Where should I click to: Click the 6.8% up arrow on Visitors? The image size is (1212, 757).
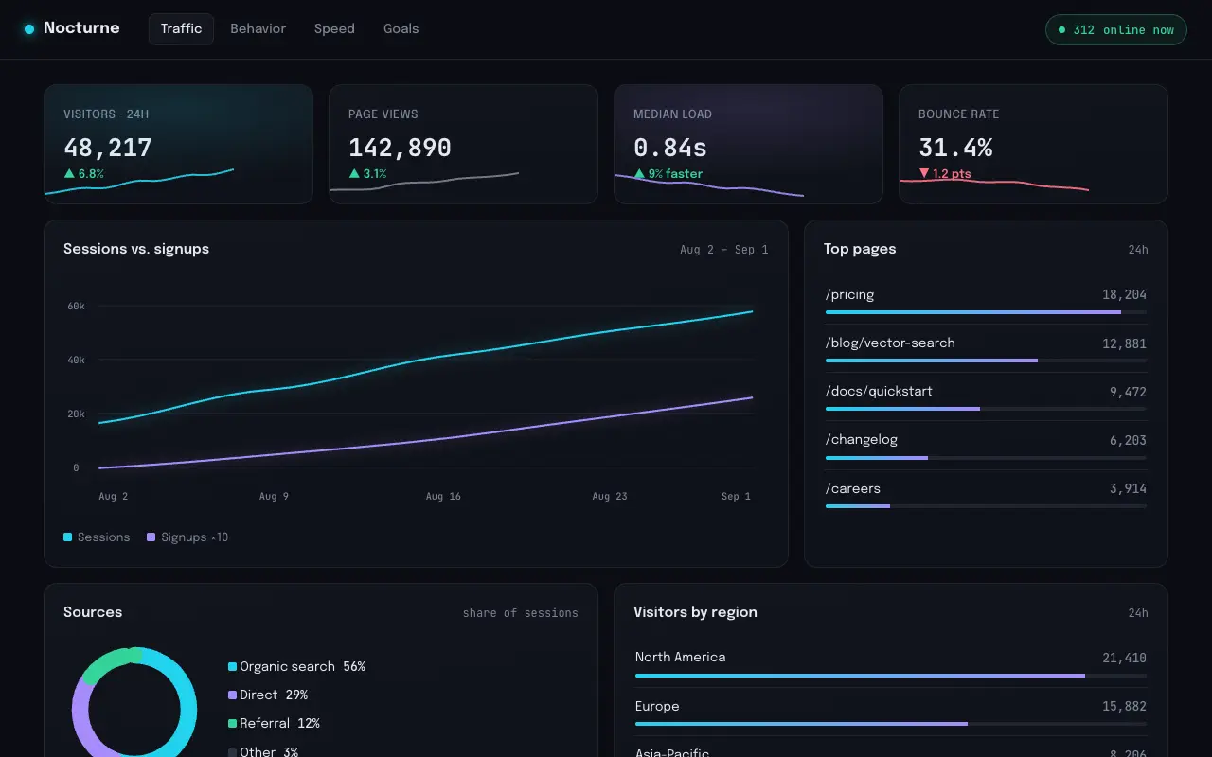point(69,174)
